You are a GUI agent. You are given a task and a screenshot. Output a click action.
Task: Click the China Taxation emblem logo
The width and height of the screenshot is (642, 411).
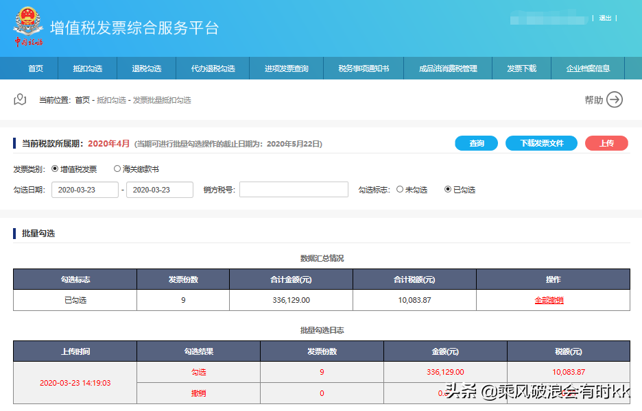[28, 25]
